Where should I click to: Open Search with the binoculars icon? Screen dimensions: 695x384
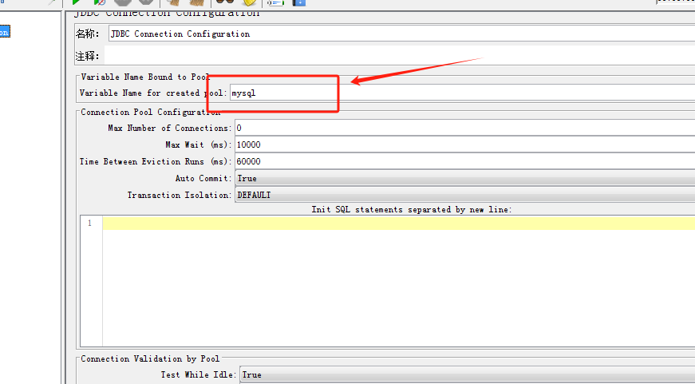click(x=225, y=2)
